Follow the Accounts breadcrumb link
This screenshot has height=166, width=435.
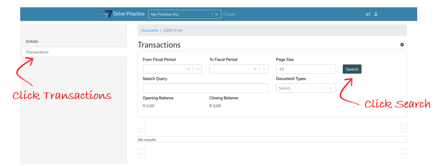150,30
